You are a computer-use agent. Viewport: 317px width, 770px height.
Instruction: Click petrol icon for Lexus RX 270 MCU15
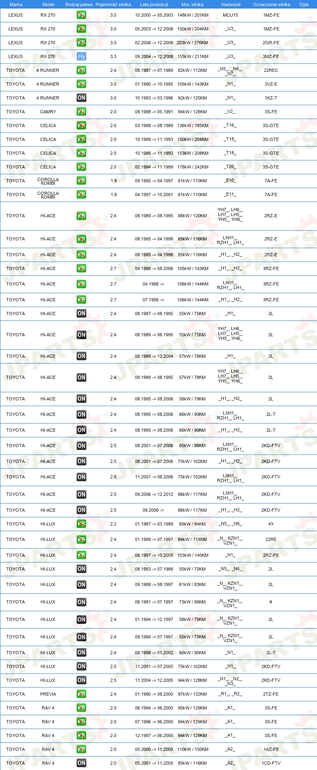click(x=81, y=15)
